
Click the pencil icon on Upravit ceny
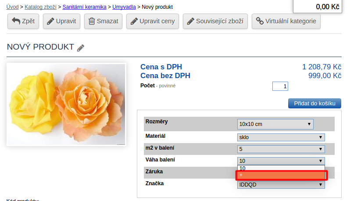point(134,21)
